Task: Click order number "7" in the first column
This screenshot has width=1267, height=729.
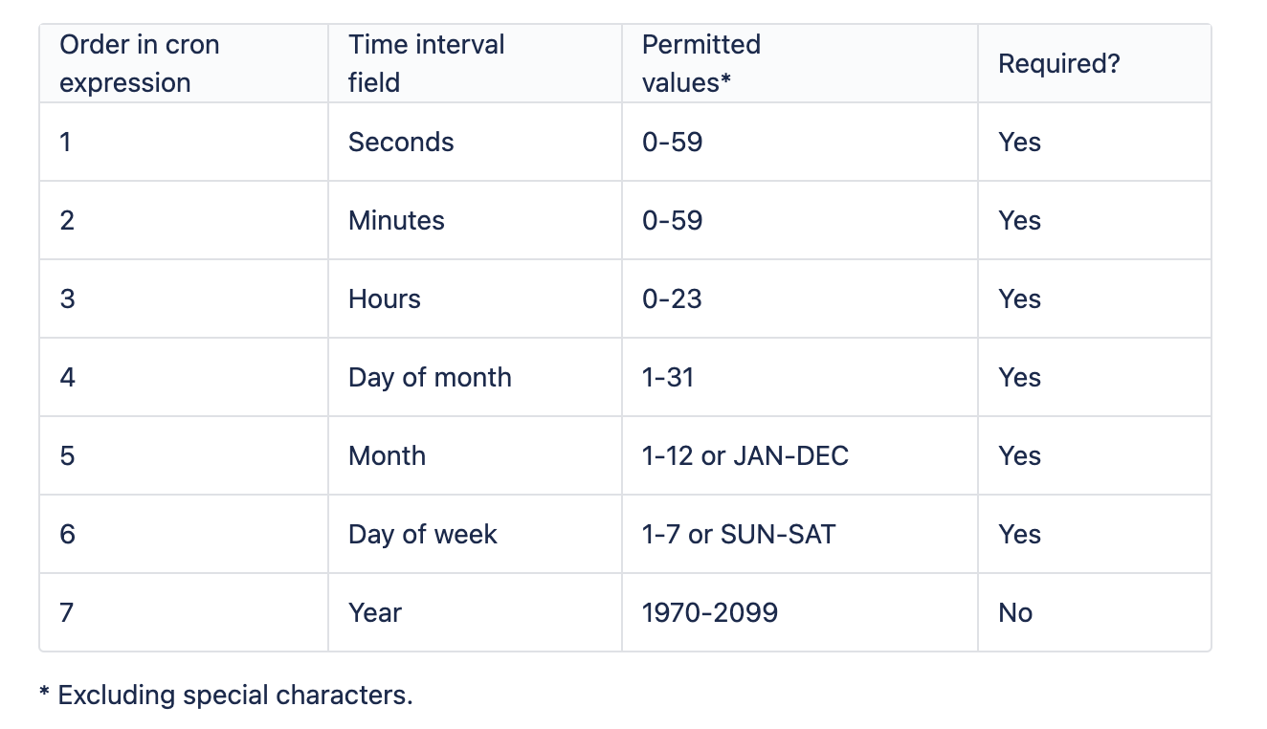Action: [x=67, y=613]
